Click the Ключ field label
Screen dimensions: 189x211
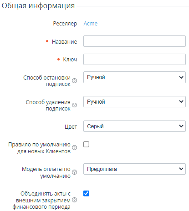70,60
